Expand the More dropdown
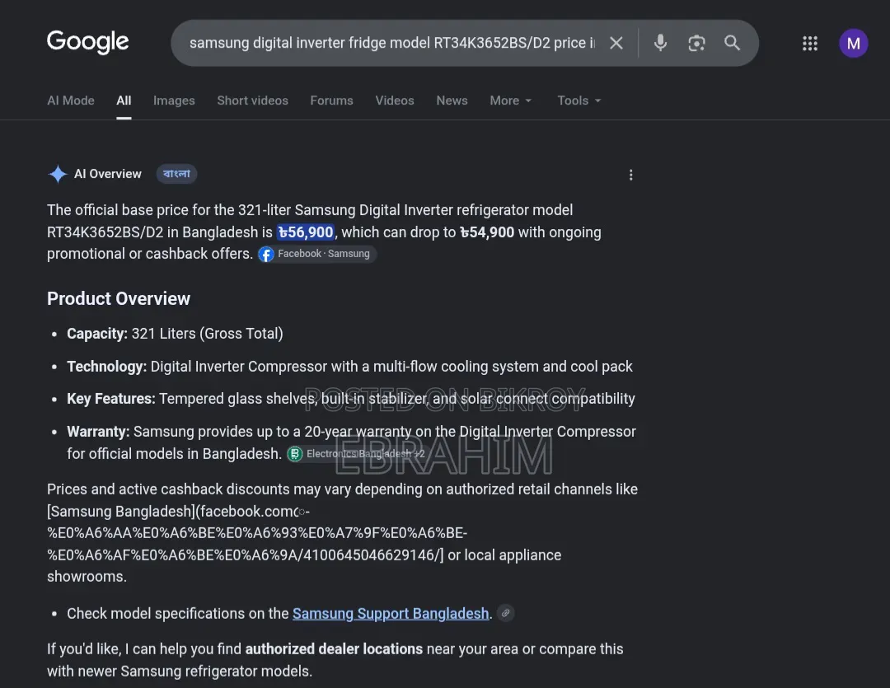 [511, 101]
